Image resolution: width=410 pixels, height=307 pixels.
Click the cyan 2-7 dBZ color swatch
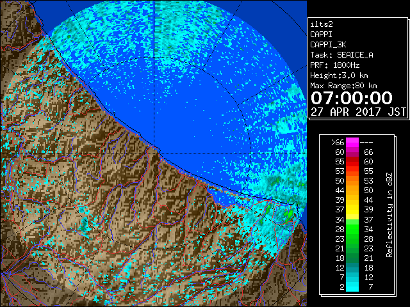pos(352,287)
